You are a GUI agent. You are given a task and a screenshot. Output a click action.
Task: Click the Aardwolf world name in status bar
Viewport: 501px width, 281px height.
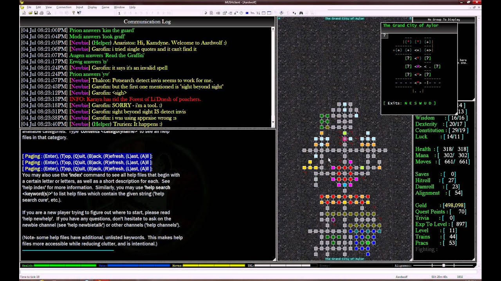click(402, 277)
